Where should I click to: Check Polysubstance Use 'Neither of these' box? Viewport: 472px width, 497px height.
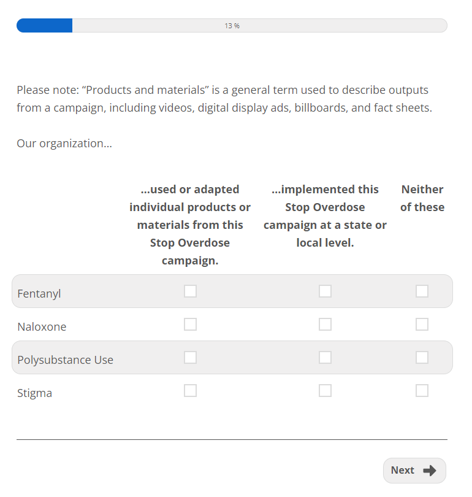tap(422, 358)
